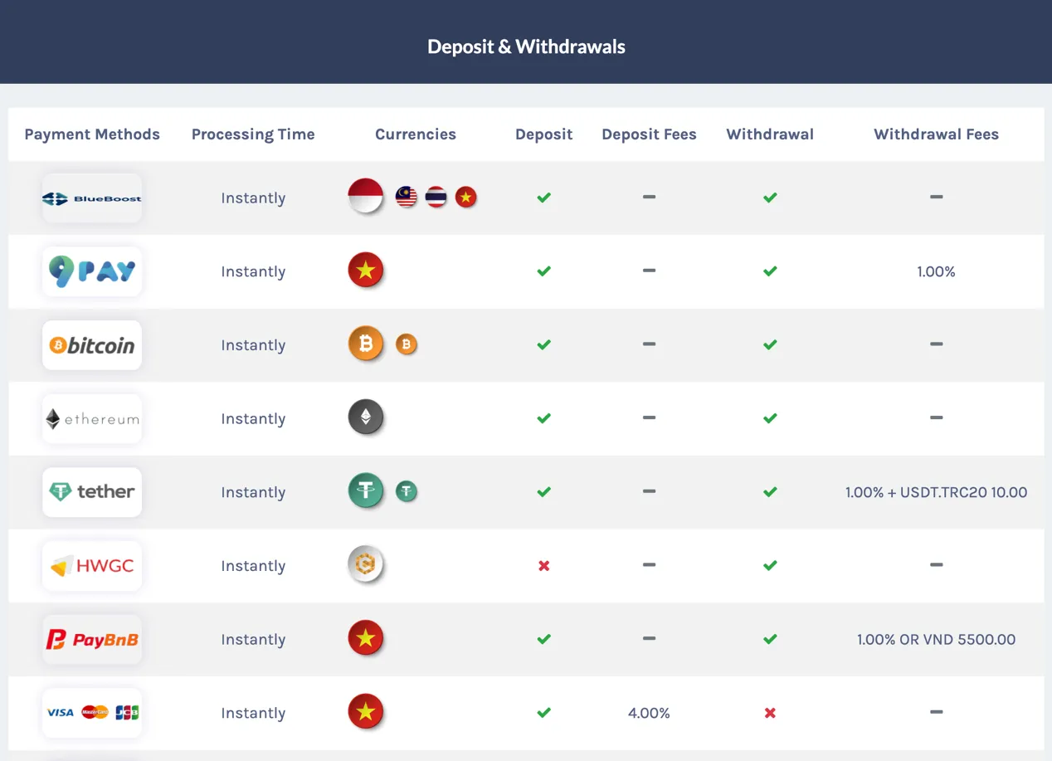Click Instantly in the ethereum row
Image resolution: width=1052 pixels, height=761 pixels.
pos(253,419)
